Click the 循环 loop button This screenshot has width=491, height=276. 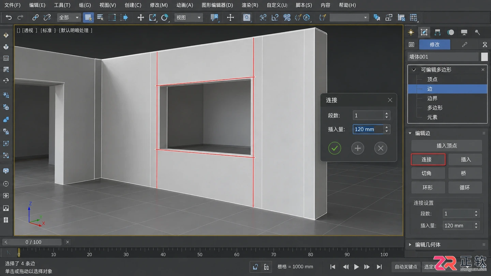click(x=465, y=187)
